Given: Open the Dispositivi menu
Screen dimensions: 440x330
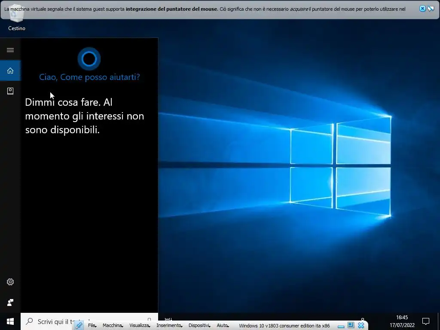Looking at the screenshot, I should 199,326.
